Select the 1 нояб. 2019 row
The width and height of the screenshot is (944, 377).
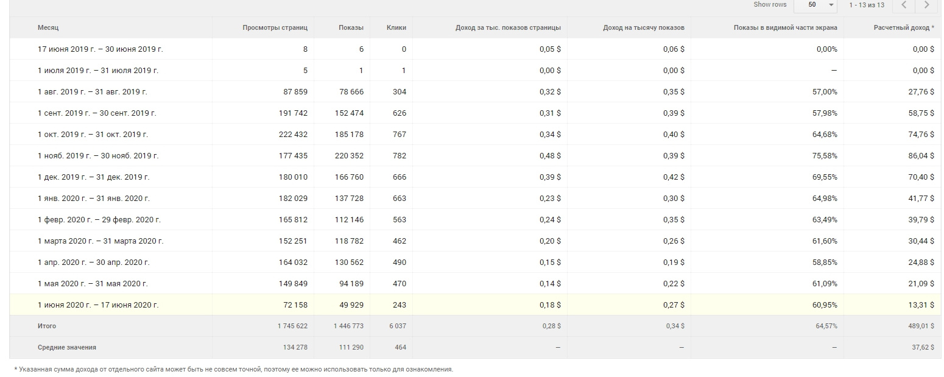[x=98, y=156]
